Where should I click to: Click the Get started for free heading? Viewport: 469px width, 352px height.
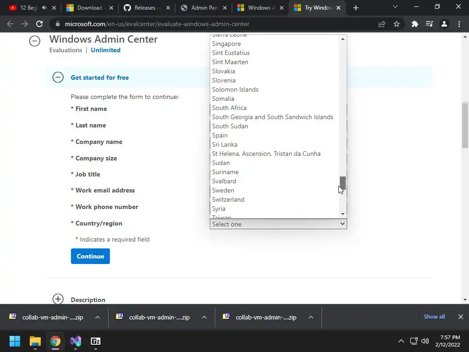click(x=99, y=77)
